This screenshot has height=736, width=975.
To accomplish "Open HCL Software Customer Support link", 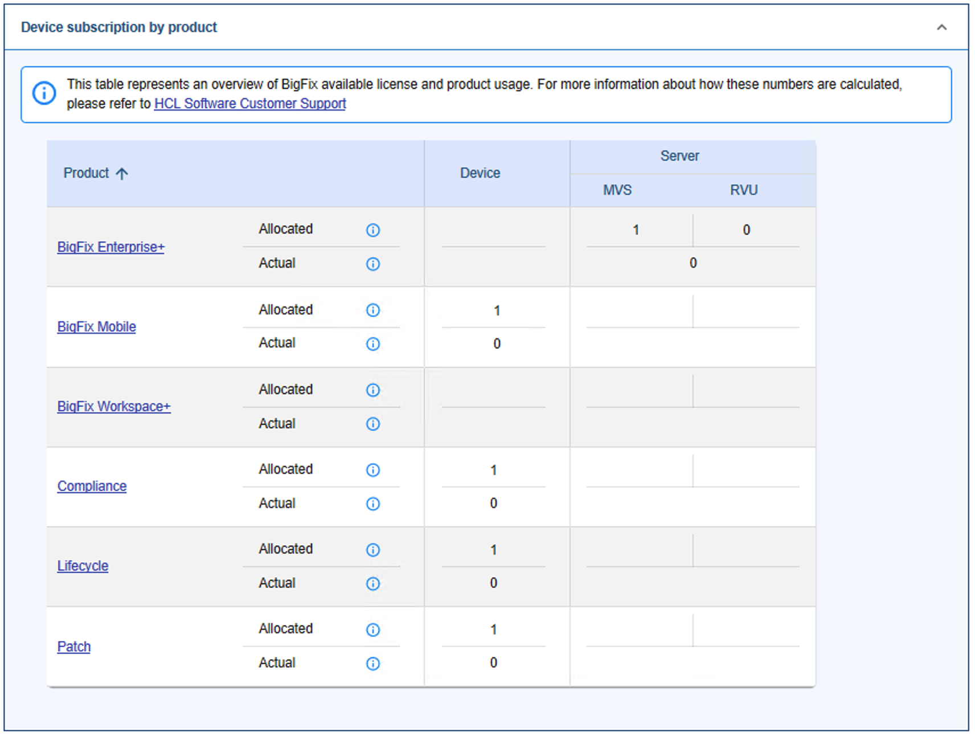I will [250, 104].
